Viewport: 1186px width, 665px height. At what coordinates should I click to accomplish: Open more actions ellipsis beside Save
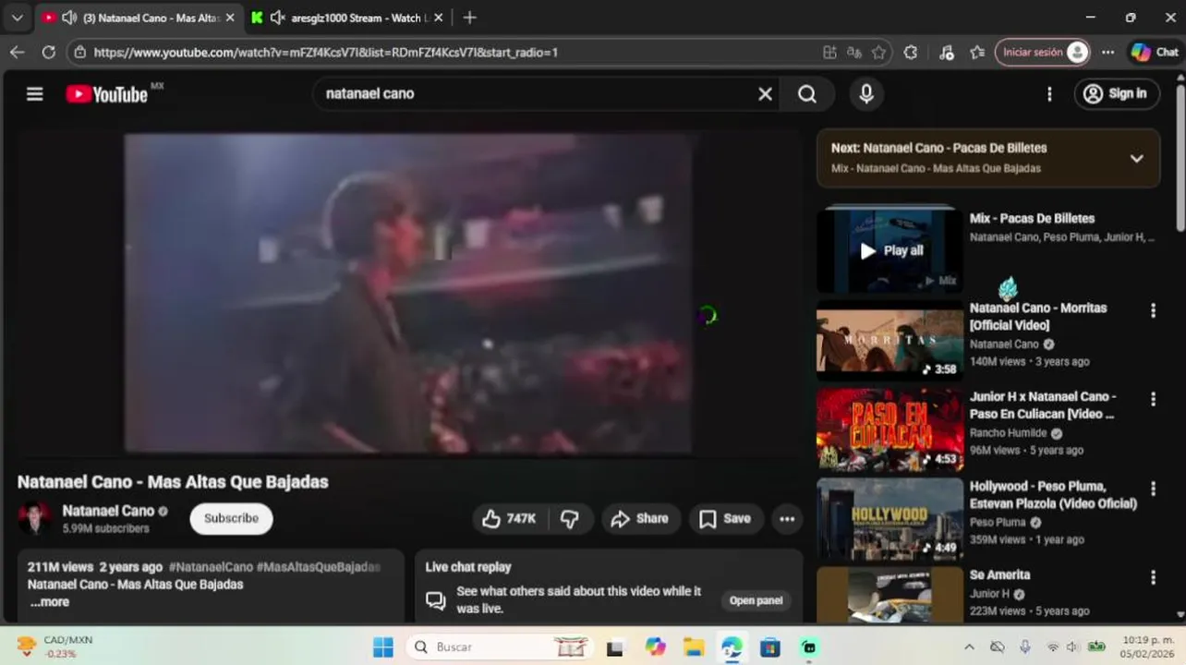(787, 518)
